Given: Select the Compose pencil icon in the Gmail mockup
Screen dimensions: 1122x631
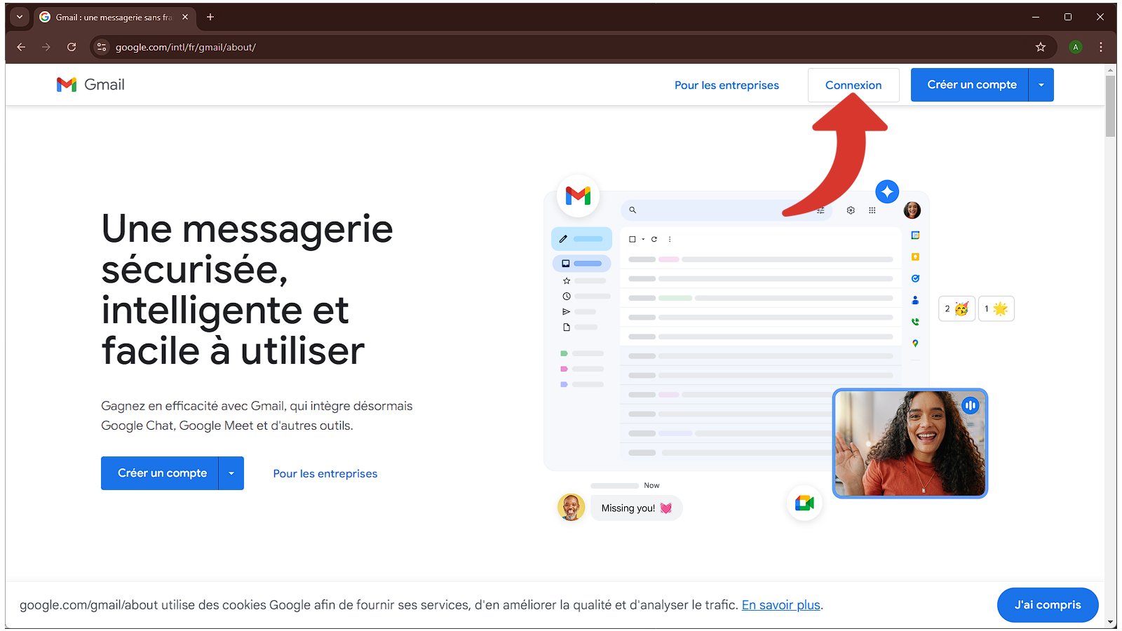Looking at the screenshot, I should tap(564, 238).
